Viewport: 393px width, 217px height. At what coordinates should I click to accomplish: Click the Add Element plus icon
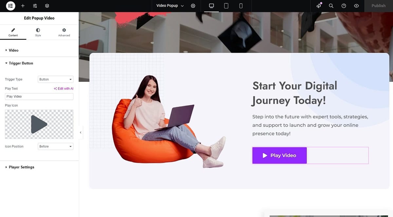23,6
